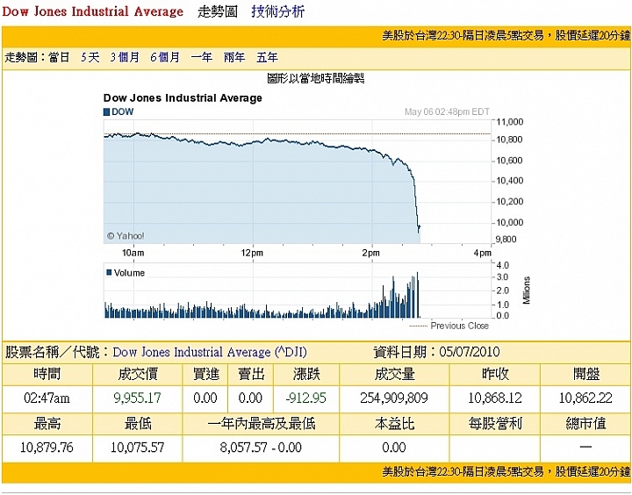Click the volume bar chart
The image size is (632, 495).
(297, 291)
